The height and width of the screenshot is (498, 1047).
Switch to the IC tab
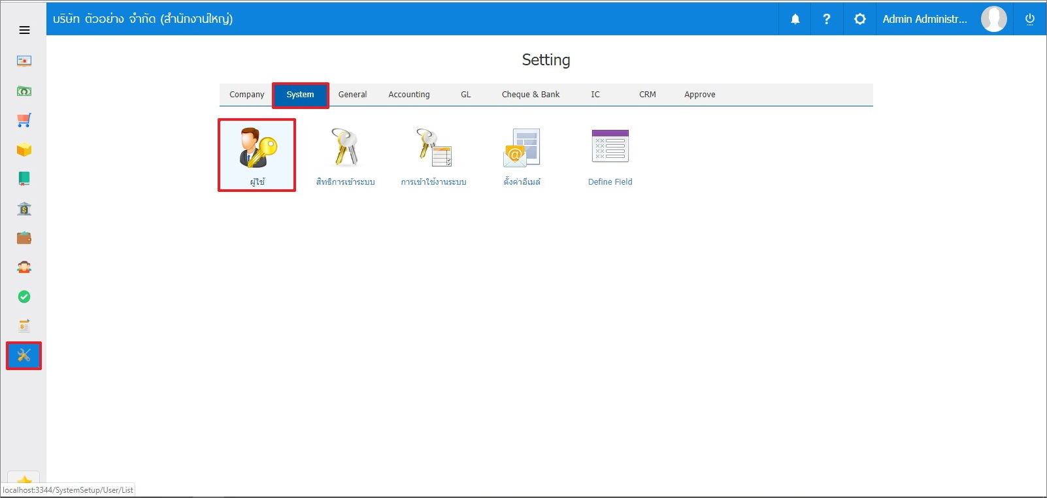(595, 95)
